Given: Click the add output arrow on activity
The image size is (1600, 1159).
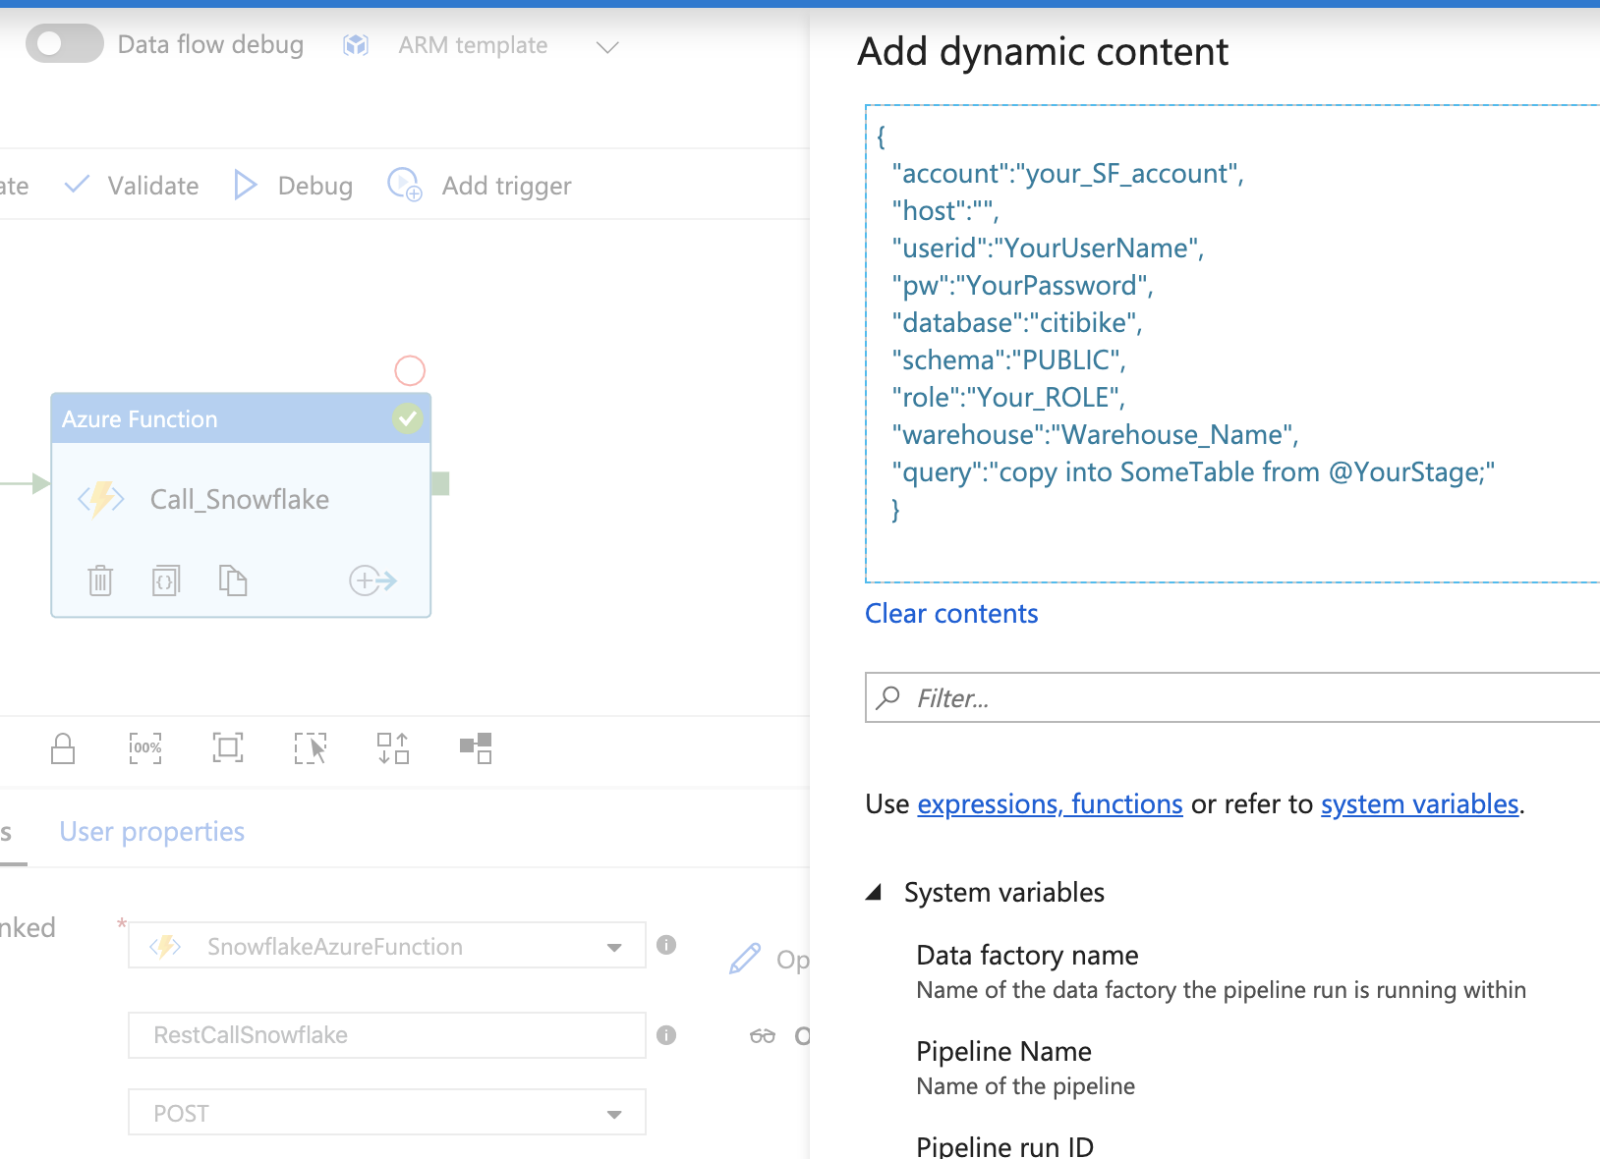Looking at the screenshot, I should point(372,580).
